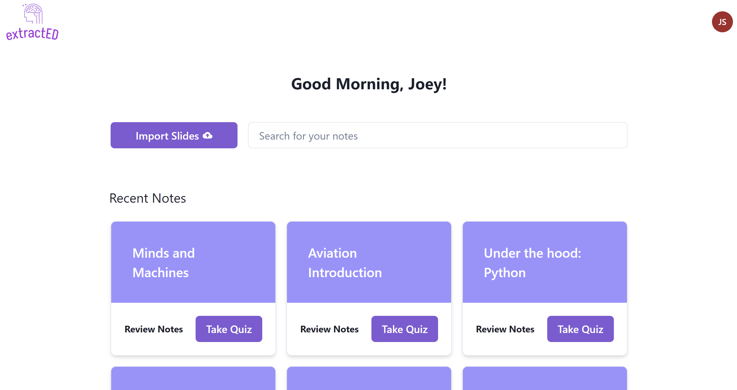Click the extractED brain logo icon

pos(33,13)
